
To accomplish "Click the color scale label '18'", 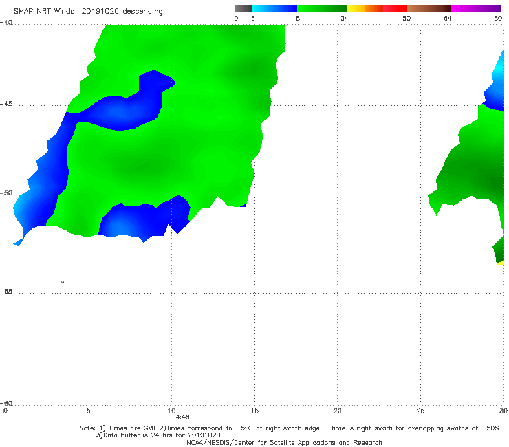I will pyautogui.click(x=296, y=19).
